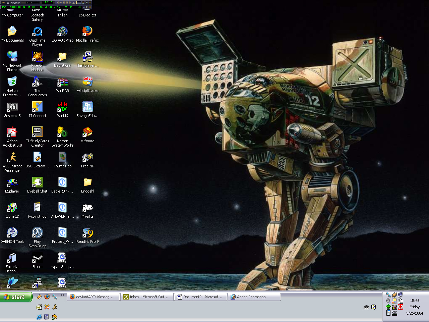This screenshot has height=322, width=429.
Task: Adjust the Winamp volume slider
Action: pyautogui.click(x=79, y=3)
